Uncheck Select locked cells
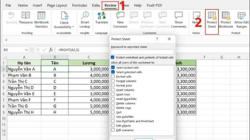This screenshot has width=250, height=140. (x=113, y=68)
